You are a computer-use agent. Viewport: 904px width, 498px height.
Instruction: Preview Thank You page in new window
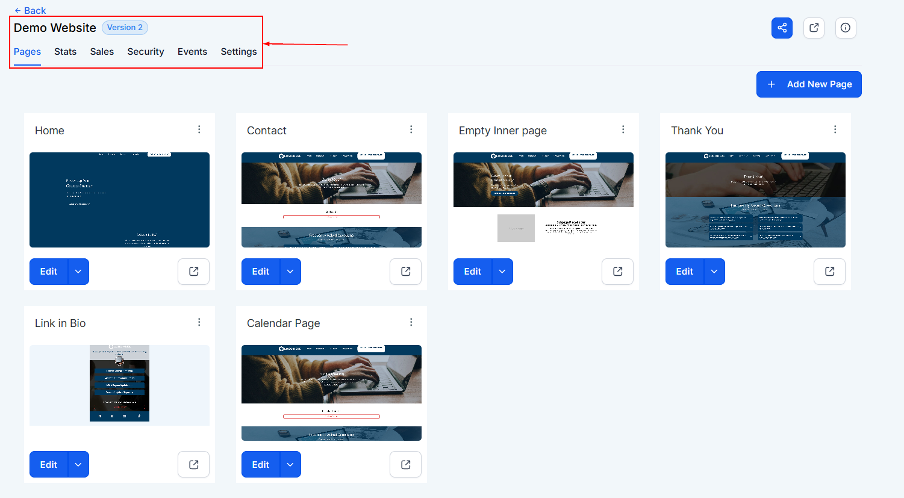point(829,272)
